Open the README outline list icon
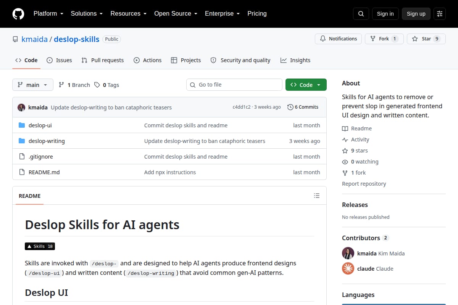Image resolution: width=458 pixels, height=305 pixels. (317, 196)
